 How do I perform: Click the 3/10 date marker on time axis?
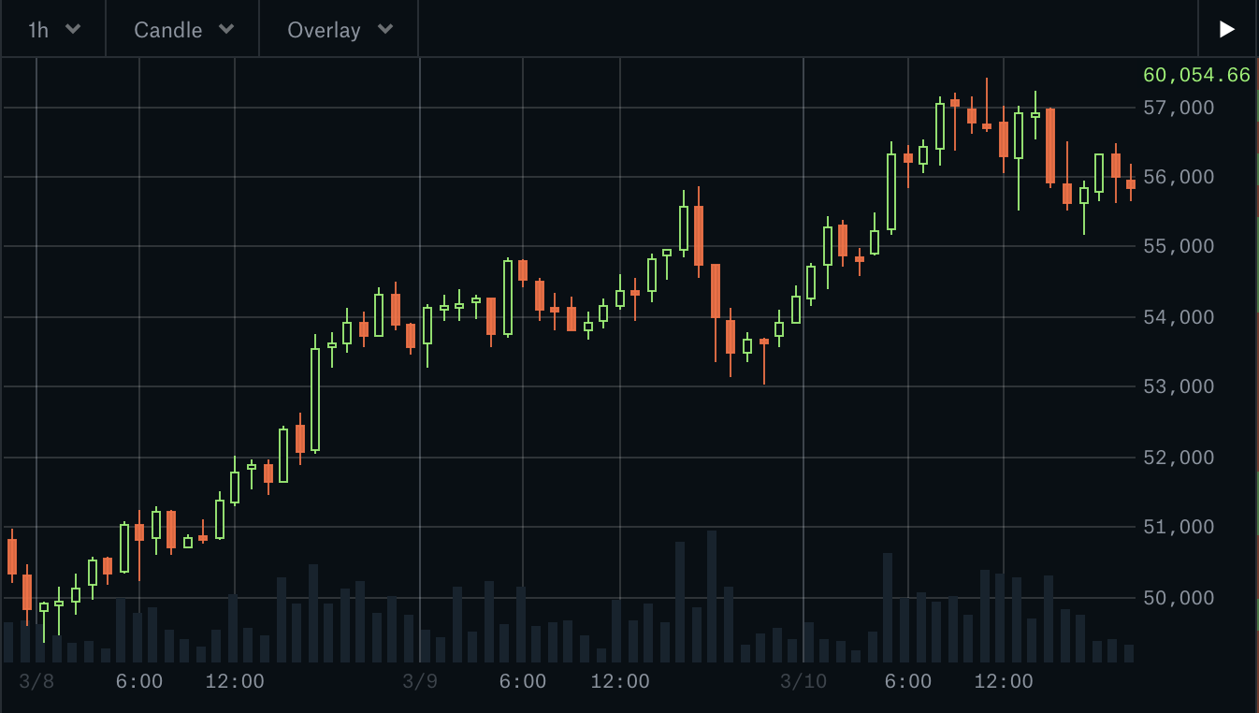pyautogui.click(x=803, y=681)
